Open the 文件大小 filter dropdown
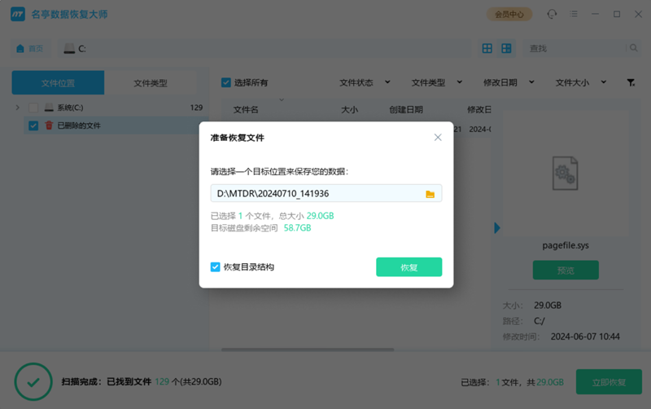The height and width of the screenshot is (409, 651). [x=580, y=82]
